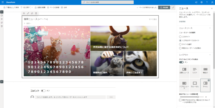Duplicate the news web part
The height and width of the screenshot is (108, 215).
32,13
